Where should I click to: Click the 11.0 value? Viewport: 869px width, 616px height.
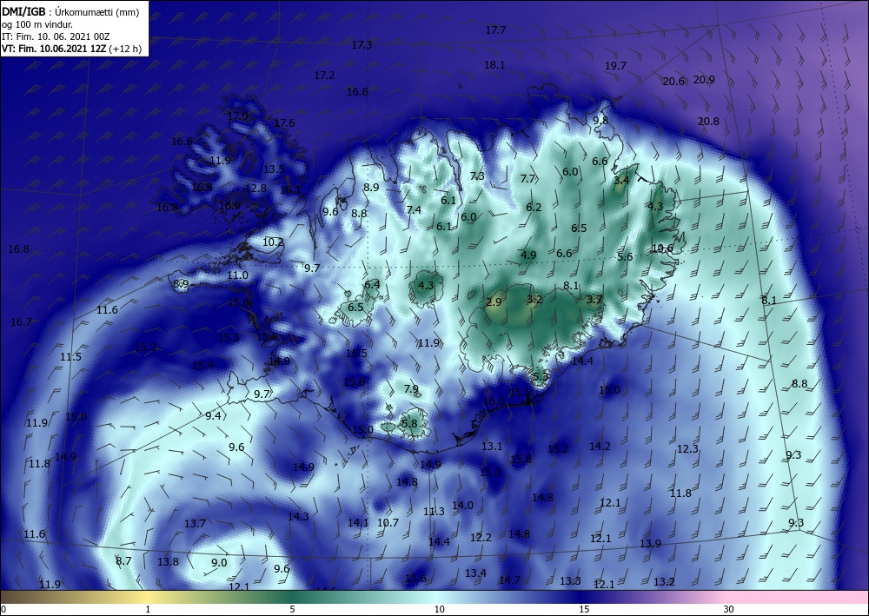tap(237, 275)
